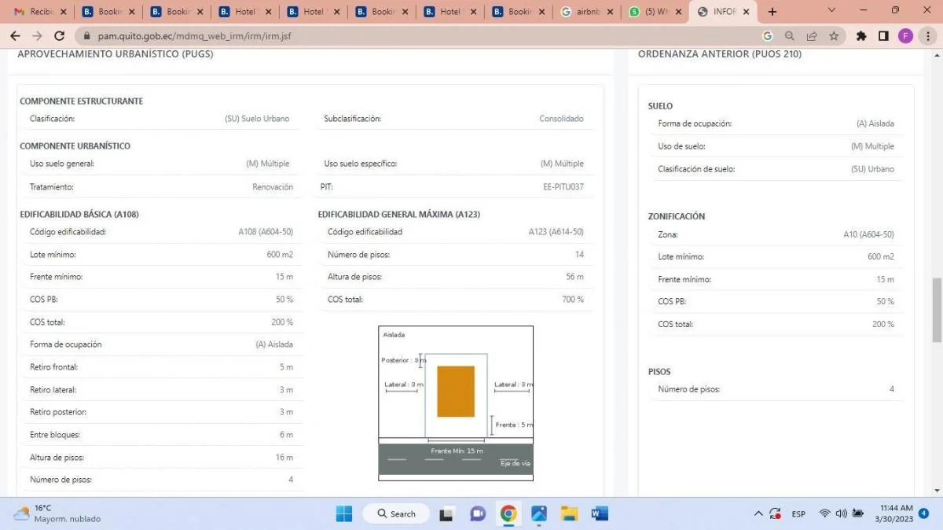Switch to the Gmail Recibidos tab
The width and height of the screenshot is (943, 530).
(35, 12)
